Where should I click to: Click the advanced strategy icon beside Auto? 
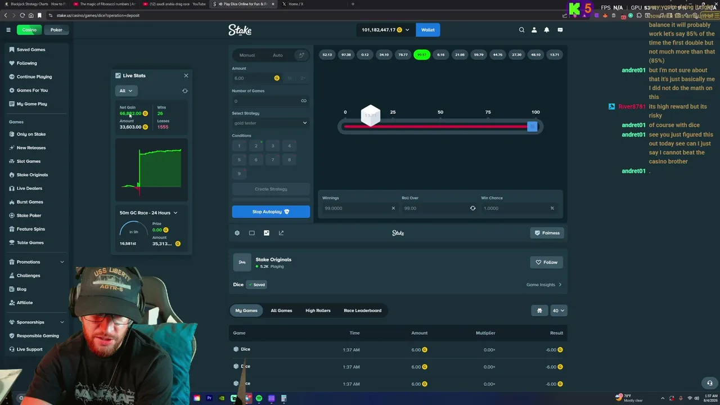(x=301, y=55)
